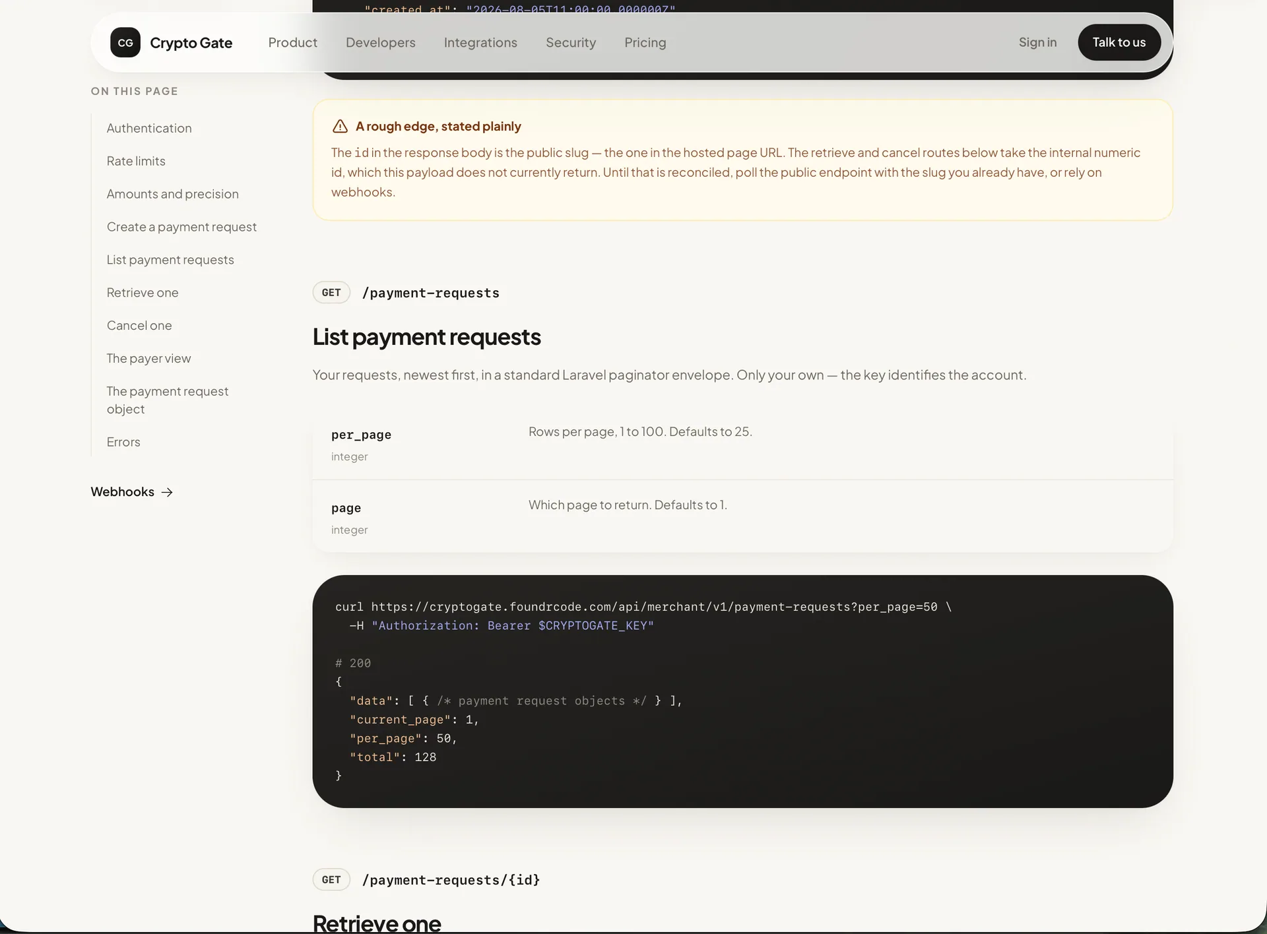Image resolution: width=1267 pixels, height=934 pixels.
Task: Select List payment requests in sidebar
Action: [170, 260]
